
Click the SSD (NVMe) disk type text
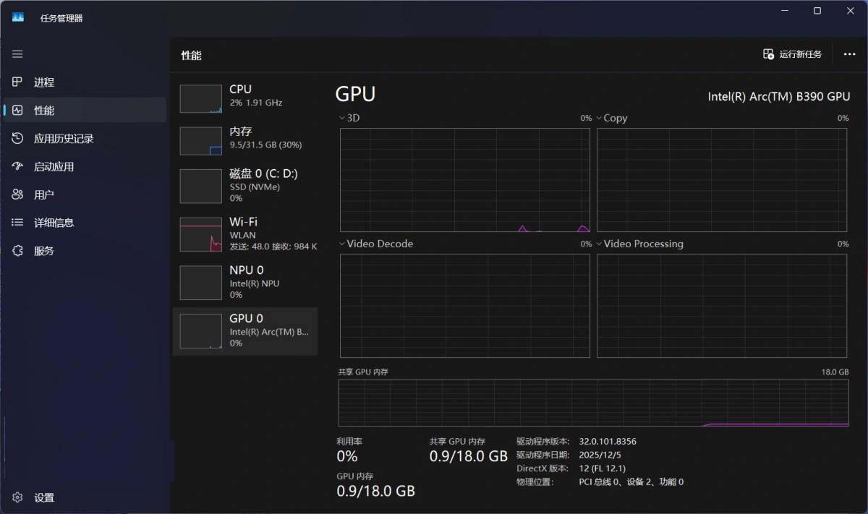pyautogui.click(x=255, y=187)
